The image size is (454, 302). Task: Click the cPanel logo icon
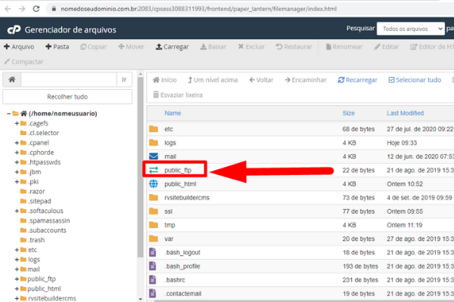[14, 29]
